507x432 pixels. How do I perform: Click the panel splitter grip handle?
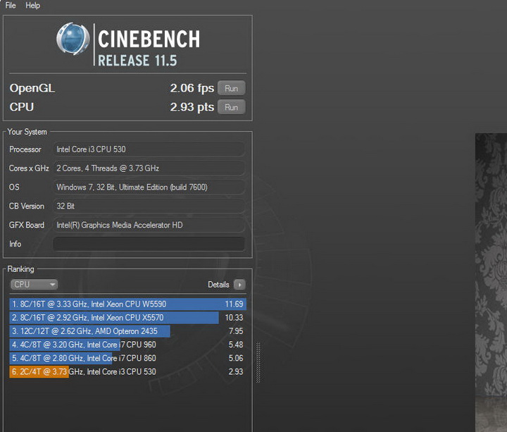click(258, 362)
